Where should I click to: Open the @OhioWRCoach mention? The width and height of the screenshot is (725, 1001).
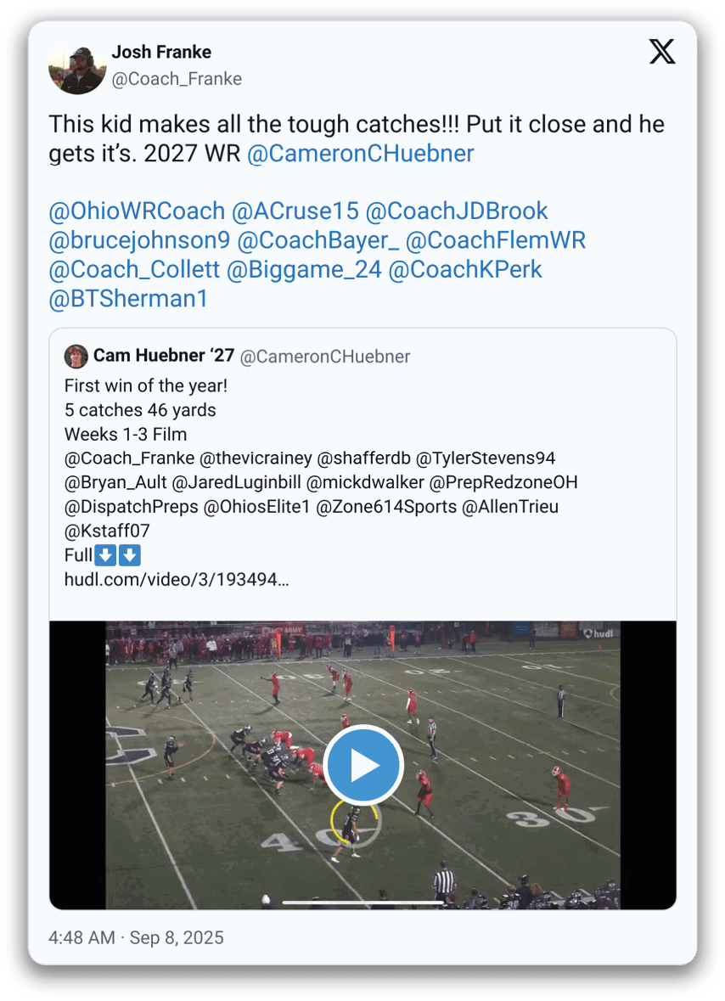click(x=137, y=211)
